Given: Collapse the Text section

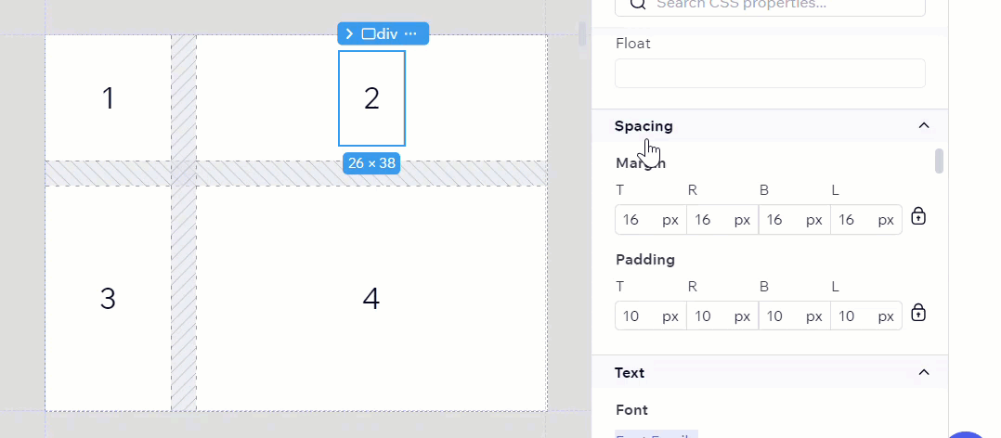Looking at the screenshot, I should pos(923,372).
